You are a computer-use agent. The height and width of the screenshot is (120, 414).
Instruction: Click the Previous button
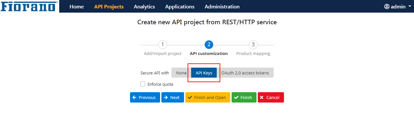pos(145,97)
